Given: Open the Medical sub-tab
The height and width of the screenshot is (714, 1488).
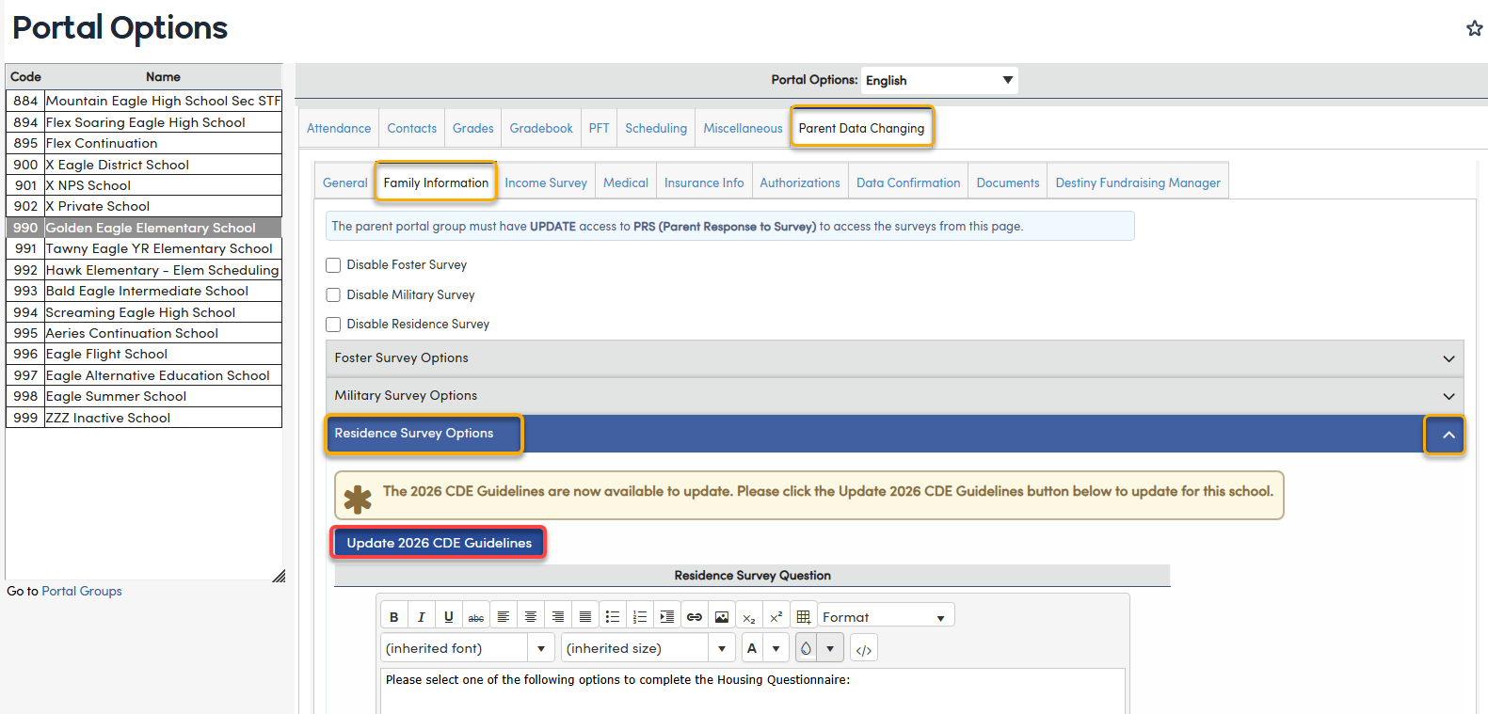Looking at the screenshot, I should [x=626, y=183].
